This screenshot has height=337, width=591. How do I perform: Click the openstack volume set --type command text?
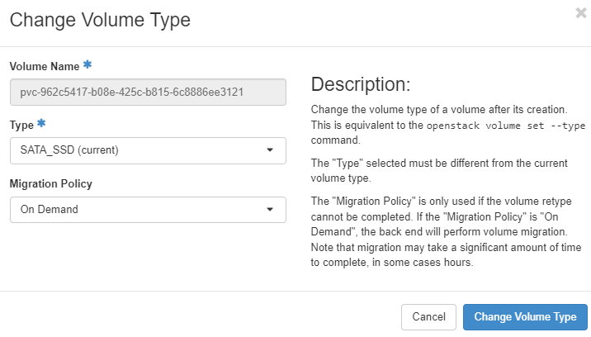[505, 125]
